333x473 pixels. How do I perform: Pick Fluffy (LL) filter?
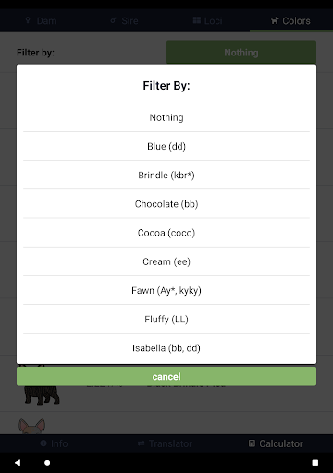tap(166, 319)
